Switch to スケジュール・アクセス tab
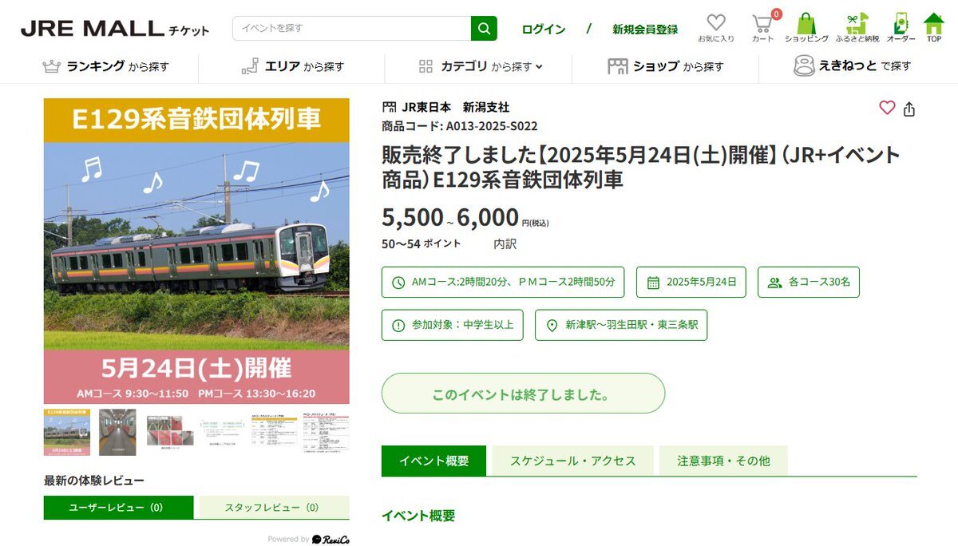 [x=572, y=461]
